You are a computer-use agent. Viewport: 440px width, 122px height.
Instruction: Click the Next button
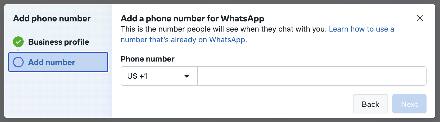(409, 104)
